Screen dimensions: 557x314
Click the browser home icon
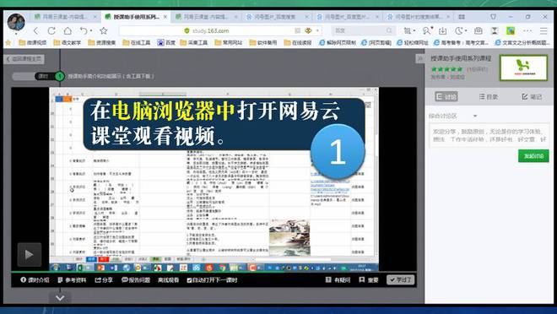point(68,31)
